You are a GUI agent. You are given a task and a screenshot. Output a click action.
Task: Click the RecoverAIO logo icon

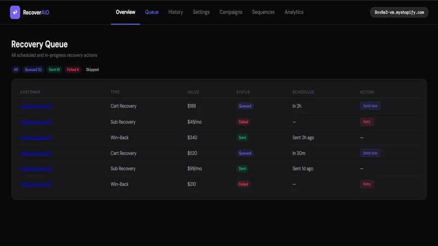tap(15, 12)
